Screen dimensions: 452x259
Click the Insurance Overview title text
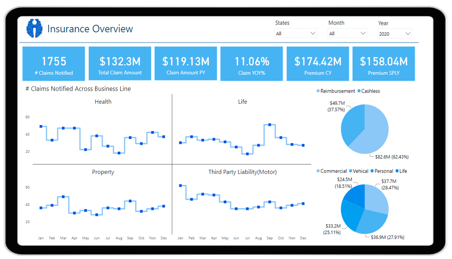point(90,29)
